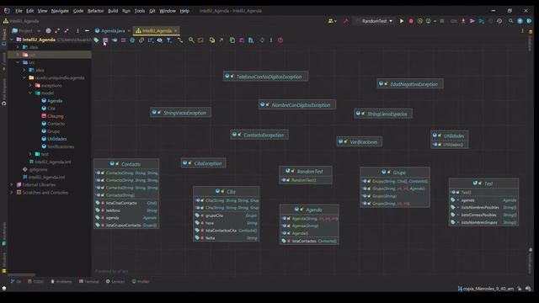Open the Commit tool window from left stripe
This screenshot has width=539, height=303.
click(3, 61)
